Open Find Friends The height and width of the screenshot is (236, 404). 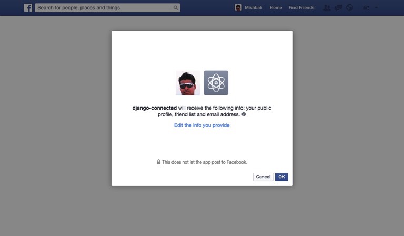301,8
